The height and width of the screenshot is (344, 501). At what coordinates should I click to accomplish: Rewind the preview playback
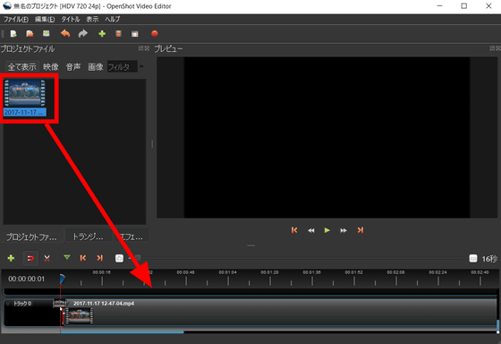[311, 230]
